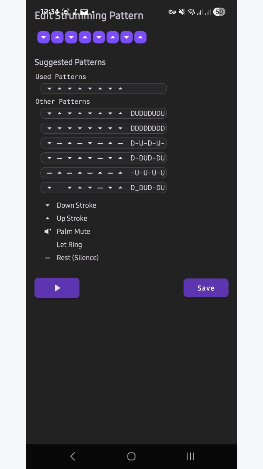This screenshot has height=469, width=263.
Task: Play the strumming pattern preview
Action: tap(57, 288)
